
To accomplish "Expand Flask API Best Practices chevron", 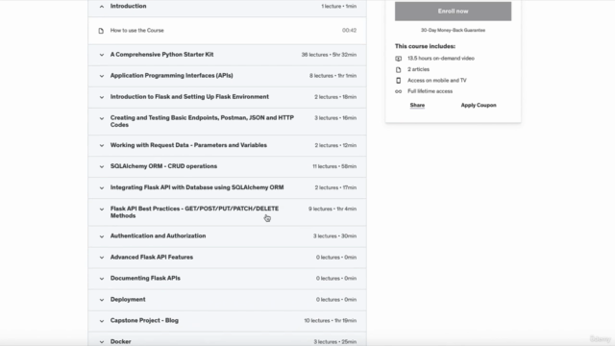I will coord(102,210).
